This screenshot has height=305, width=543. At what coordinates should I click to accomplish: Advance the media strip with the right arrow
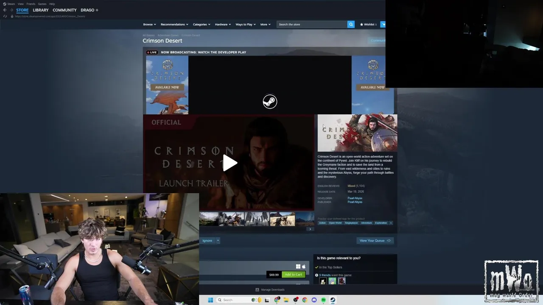[x=310, y=229]
